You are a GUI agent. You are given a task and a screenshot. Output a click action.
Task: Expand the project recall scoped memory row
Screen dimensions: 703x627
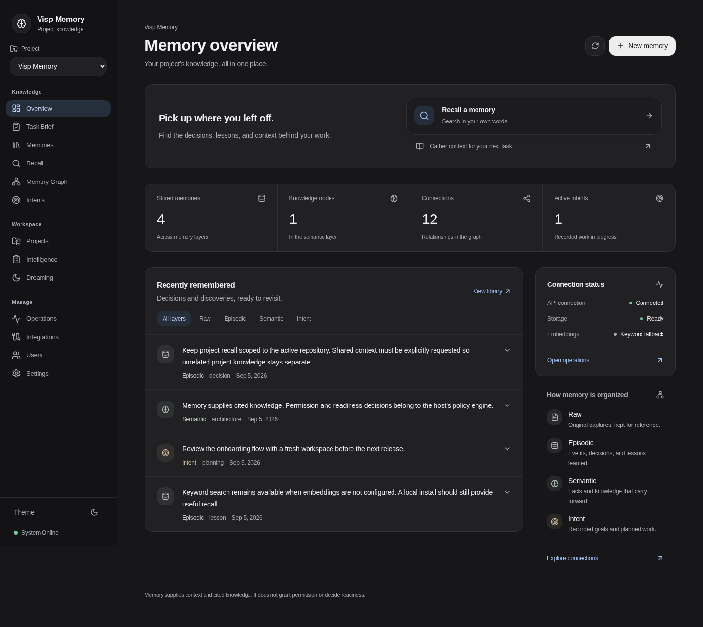point(507,350)
